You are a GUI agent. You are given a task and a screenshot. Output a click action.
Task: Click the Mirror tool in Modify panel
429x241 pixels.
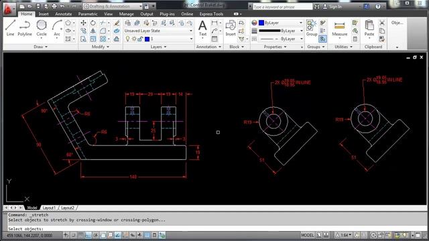coord(93,31)
